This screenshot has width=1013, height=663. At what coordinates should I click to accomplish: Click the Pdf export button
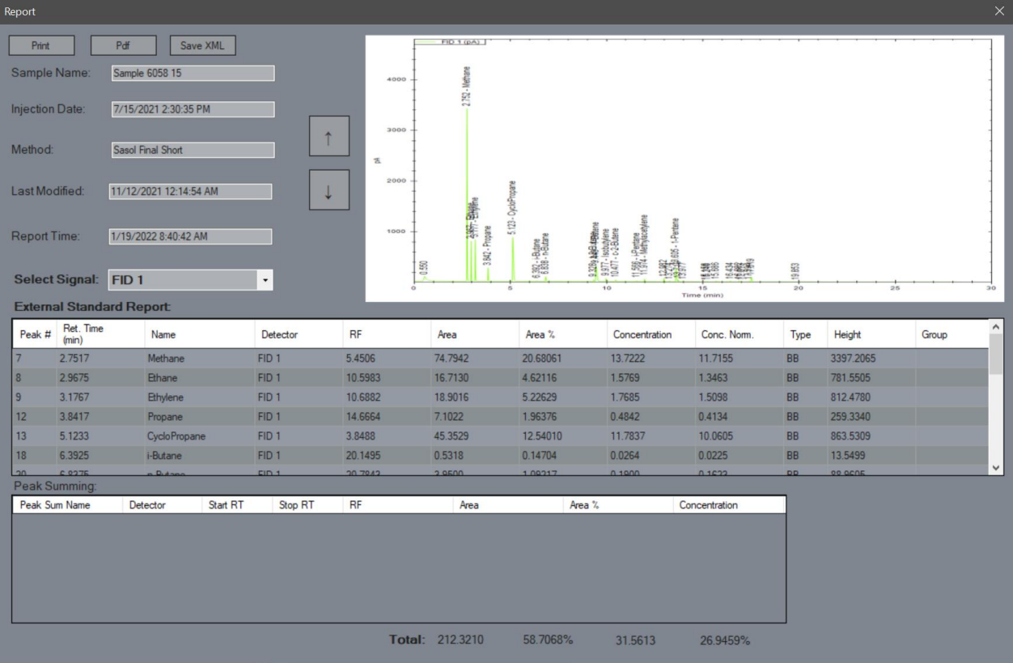pyautogui.click(x=123, y=46)
